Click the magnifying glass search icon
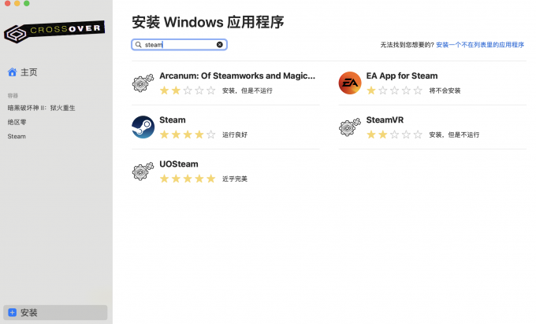 tap(138, 45)
